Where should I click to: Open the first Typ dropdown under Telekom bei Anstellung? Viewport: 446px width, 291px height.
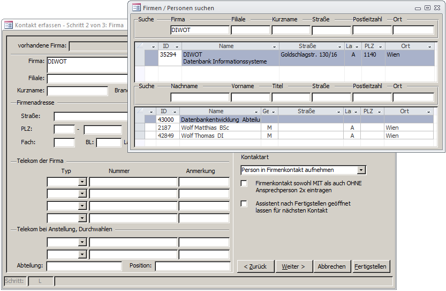click(x=82, y=242)
